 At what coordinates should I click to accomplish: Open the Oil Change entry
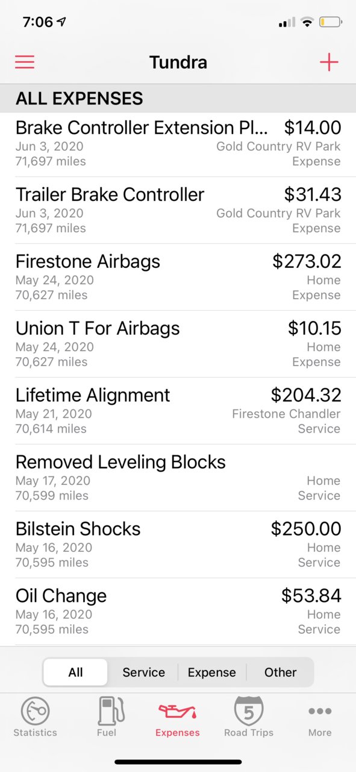178,612
